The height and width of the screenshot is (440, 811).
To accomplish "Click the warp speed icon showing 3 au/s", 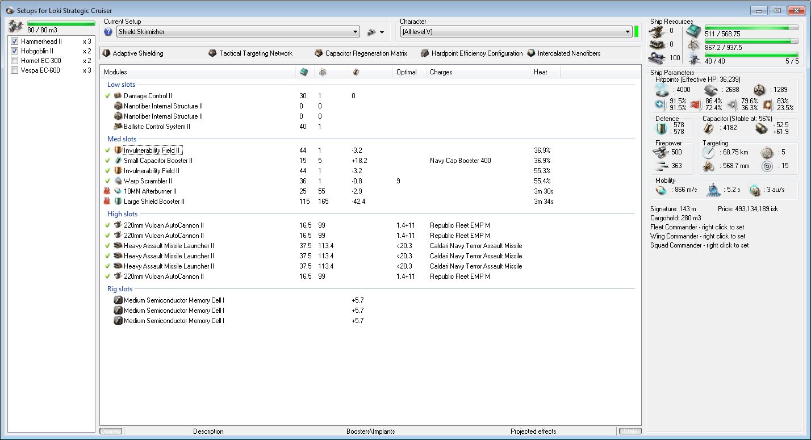I will click(755, 190).
